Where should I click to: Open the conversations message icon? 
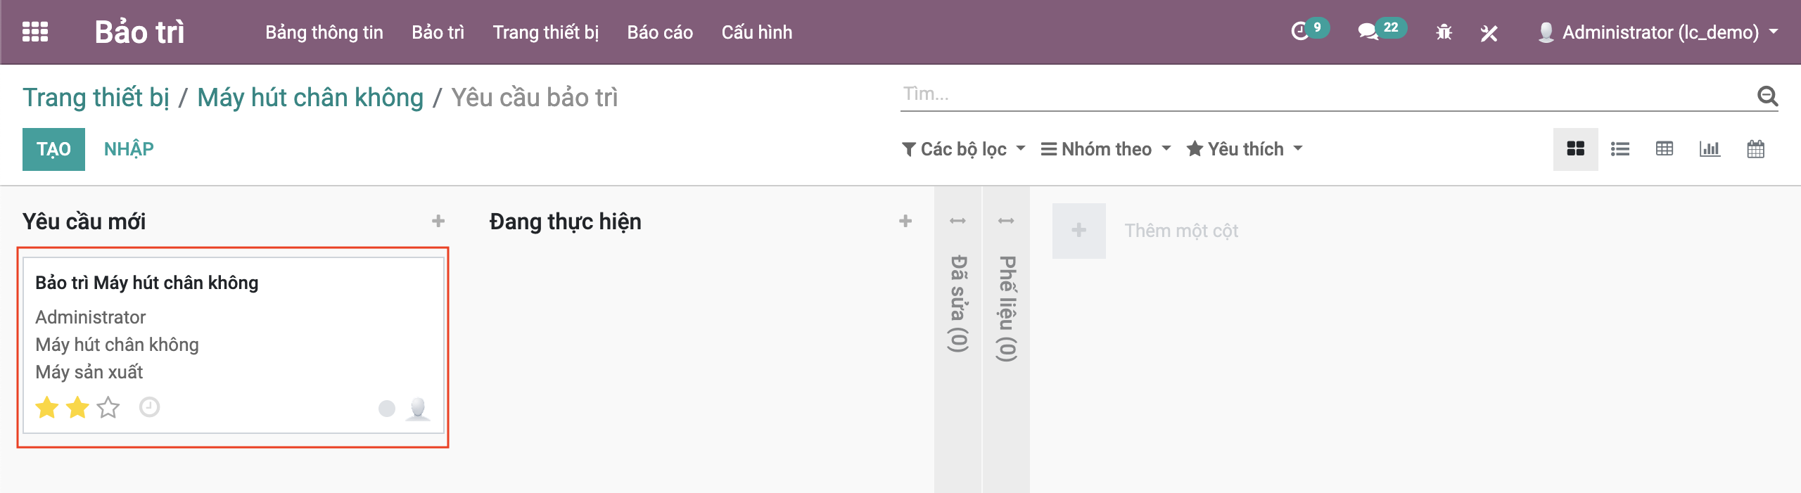(1368, 32)
